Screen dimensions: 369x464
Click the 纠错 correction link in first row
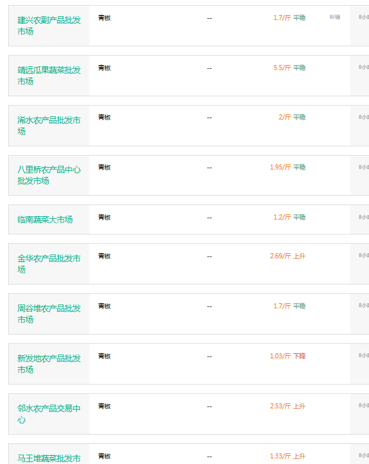point(335,17)
